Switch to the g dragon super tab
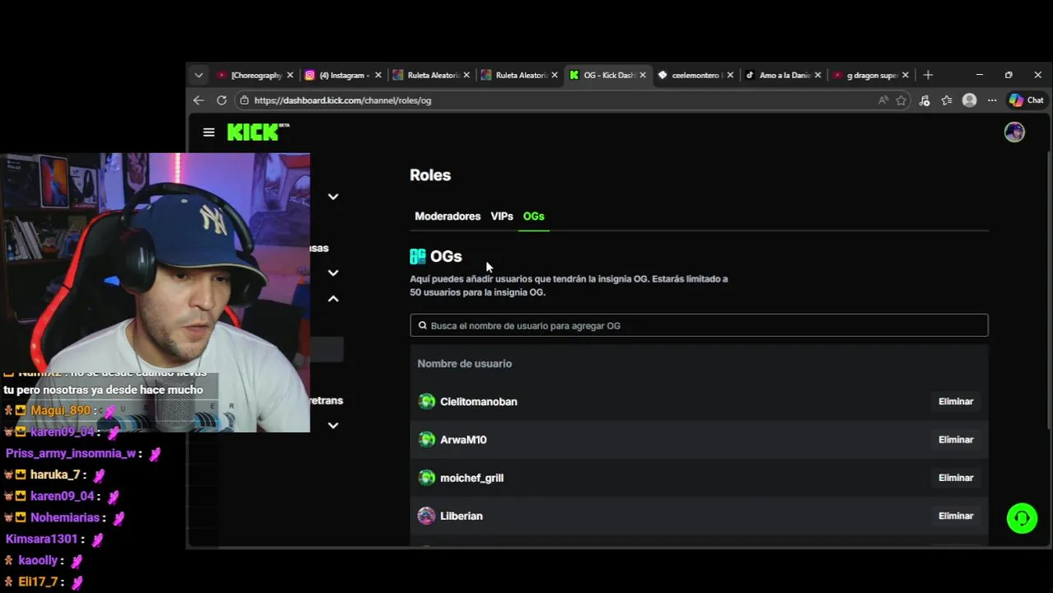The height and width of the screenshot is (593, 1053). tap(871, 75)
